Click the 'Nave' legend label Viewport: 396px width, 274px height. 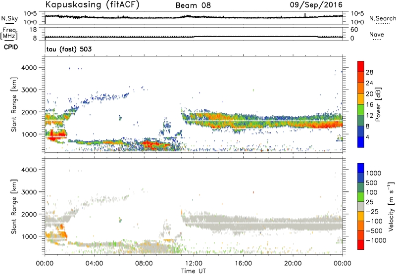[x=377, y=34]
